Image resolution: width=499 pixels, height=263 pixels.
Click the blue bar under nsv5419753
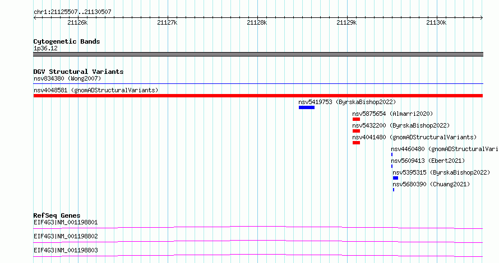click(307, 107)
